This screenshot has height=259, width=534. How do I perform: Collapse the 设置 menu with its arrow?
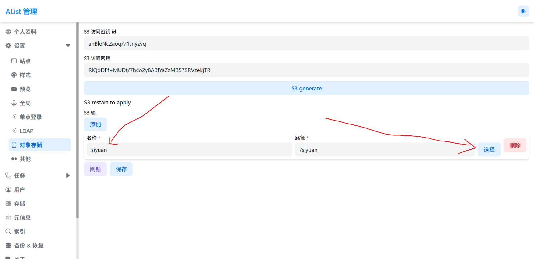[68, 46]
